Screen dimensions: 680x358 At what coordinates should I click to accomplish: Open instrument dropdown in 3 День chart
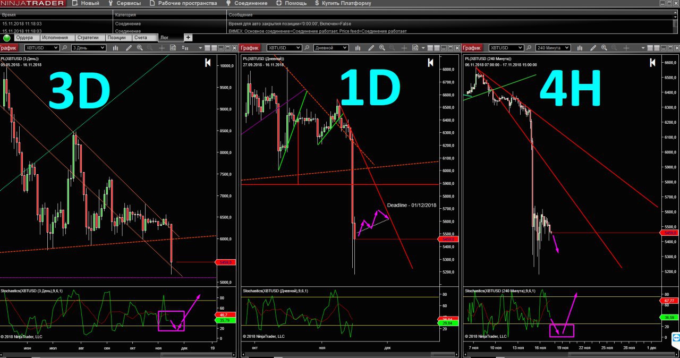coord(42,48)
